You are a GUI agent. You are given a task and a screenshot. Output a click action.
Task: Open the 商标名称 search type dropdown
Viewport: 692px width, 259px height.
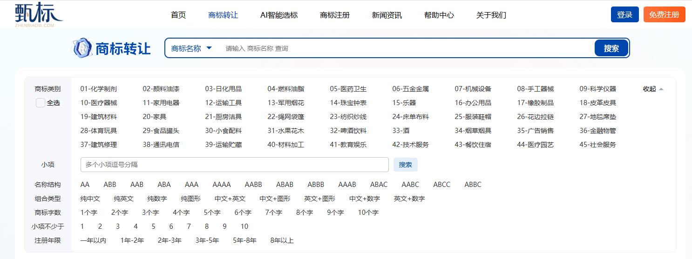pyautogui.click(x=192, y=48)
